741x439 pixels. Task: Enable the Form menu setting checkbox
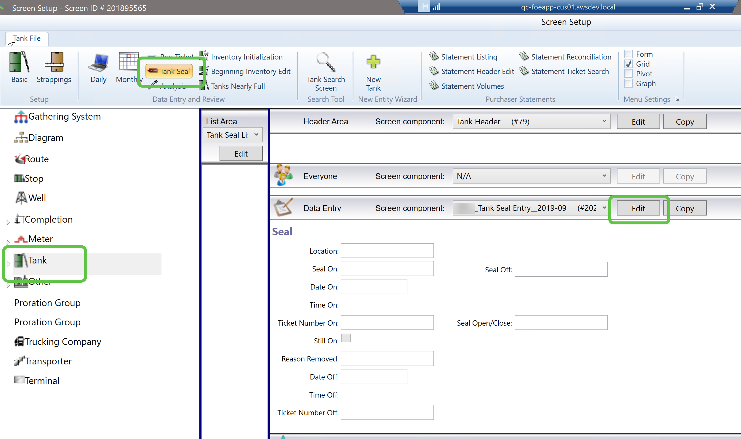(628, 54)
